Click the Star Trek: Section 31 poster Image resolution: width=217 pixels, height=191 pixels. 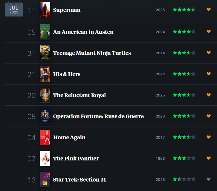[x=45, y=180]
